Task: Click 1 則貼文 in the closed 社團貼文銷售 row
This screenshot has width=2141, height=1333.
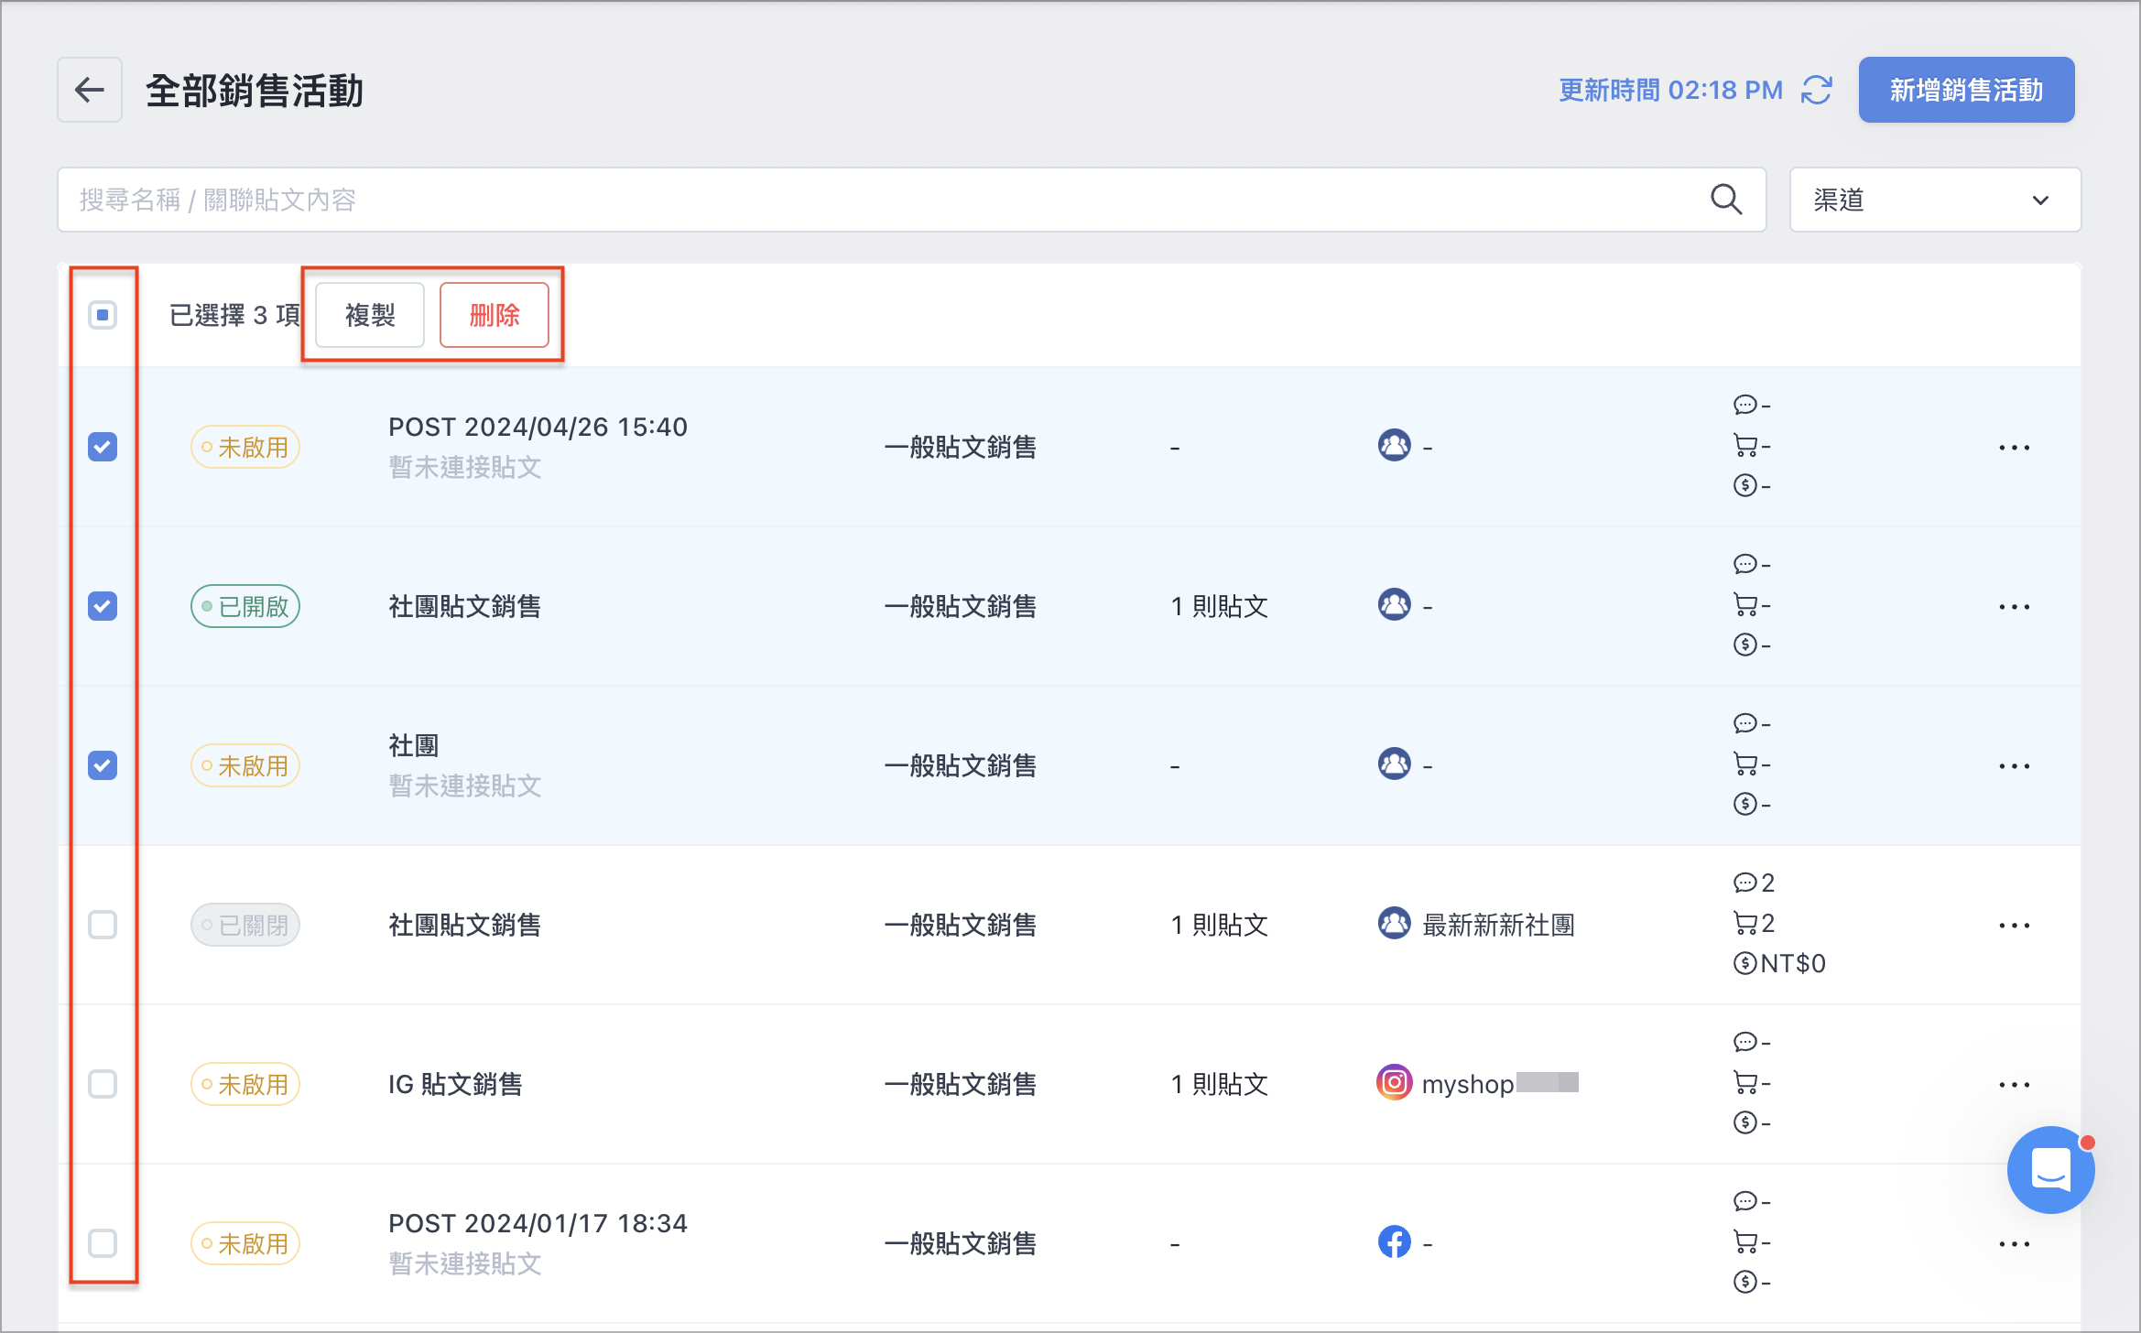Action: [x=1219, y=925]
